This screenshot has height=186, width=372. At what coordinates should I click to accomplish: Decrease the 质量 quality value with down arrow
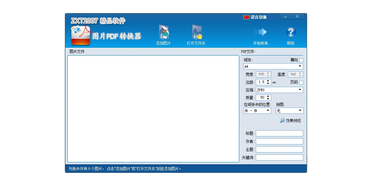[x=268, y=99]
